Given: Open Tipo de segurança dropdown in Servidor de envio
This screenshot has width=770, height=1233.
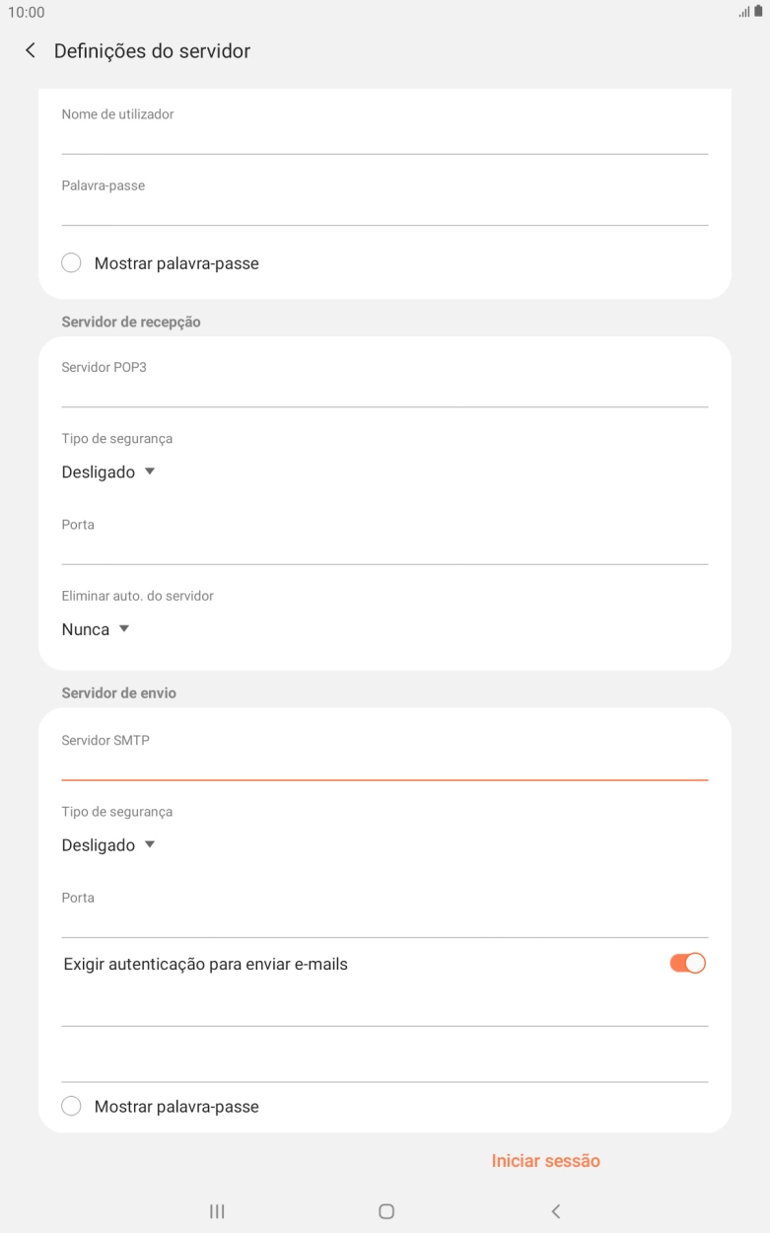Looking at the screenshot, I should click(x=108, y=844).
